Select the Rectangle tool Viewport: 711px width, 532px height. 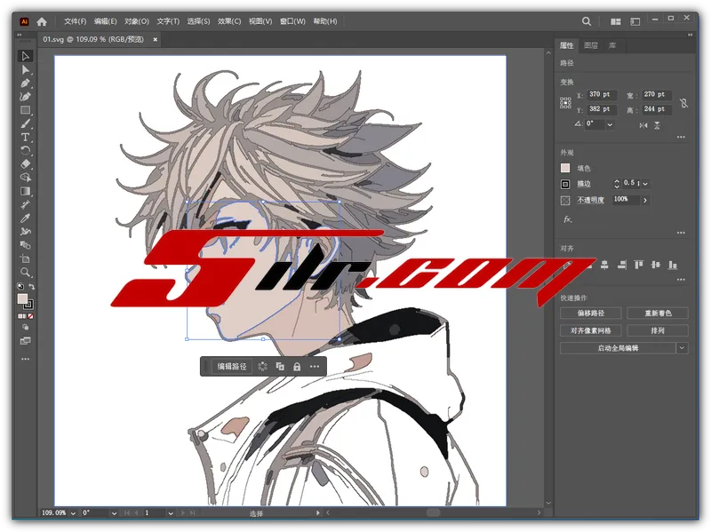click(x=26, y=110)
